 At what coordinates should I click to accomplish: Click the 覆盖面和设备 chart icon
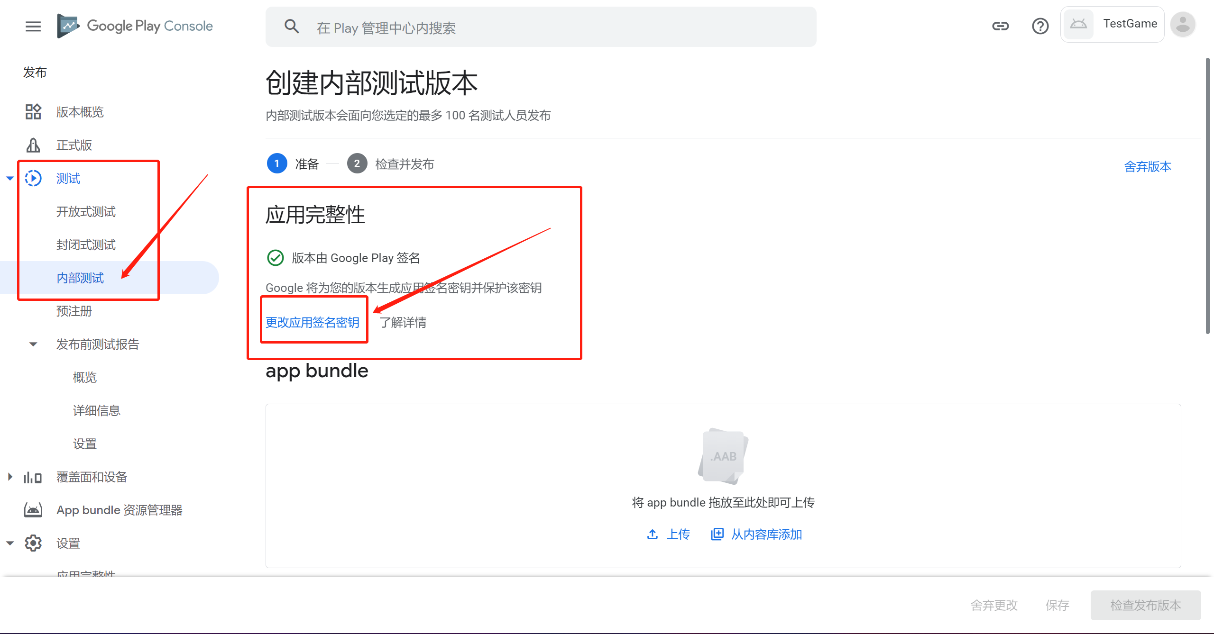coord(33,477)
